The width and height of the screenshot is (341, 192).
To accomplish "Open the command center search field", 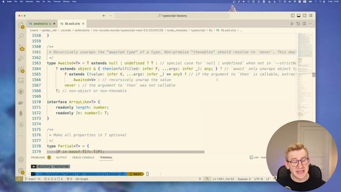I will (172, 15).
